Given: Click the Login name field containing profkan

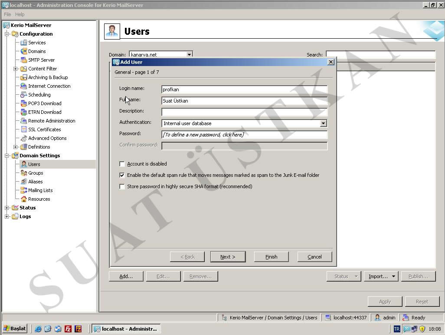Looking at the screenshot, I should (244, 90).
